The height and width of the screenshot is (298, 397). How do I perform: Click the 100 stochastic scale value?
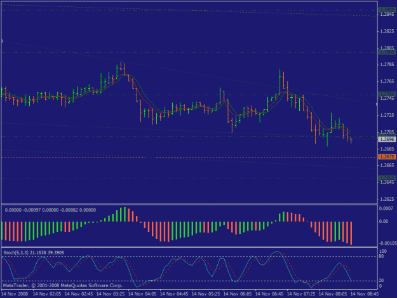(383, 251)
